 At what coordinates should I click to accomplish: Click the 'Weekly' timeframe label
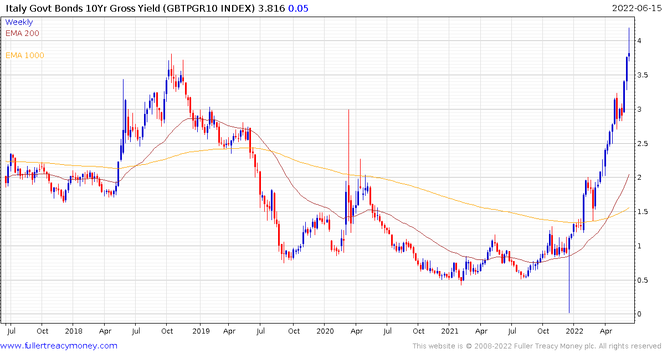(19, 22)
